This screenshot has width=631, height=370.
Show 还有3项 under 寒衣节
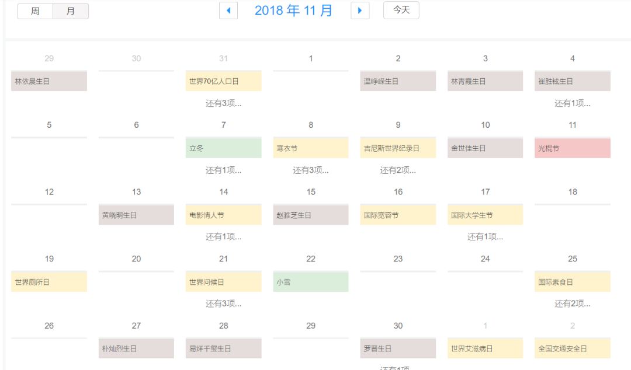pyautogui.click(x=310, y=170)
